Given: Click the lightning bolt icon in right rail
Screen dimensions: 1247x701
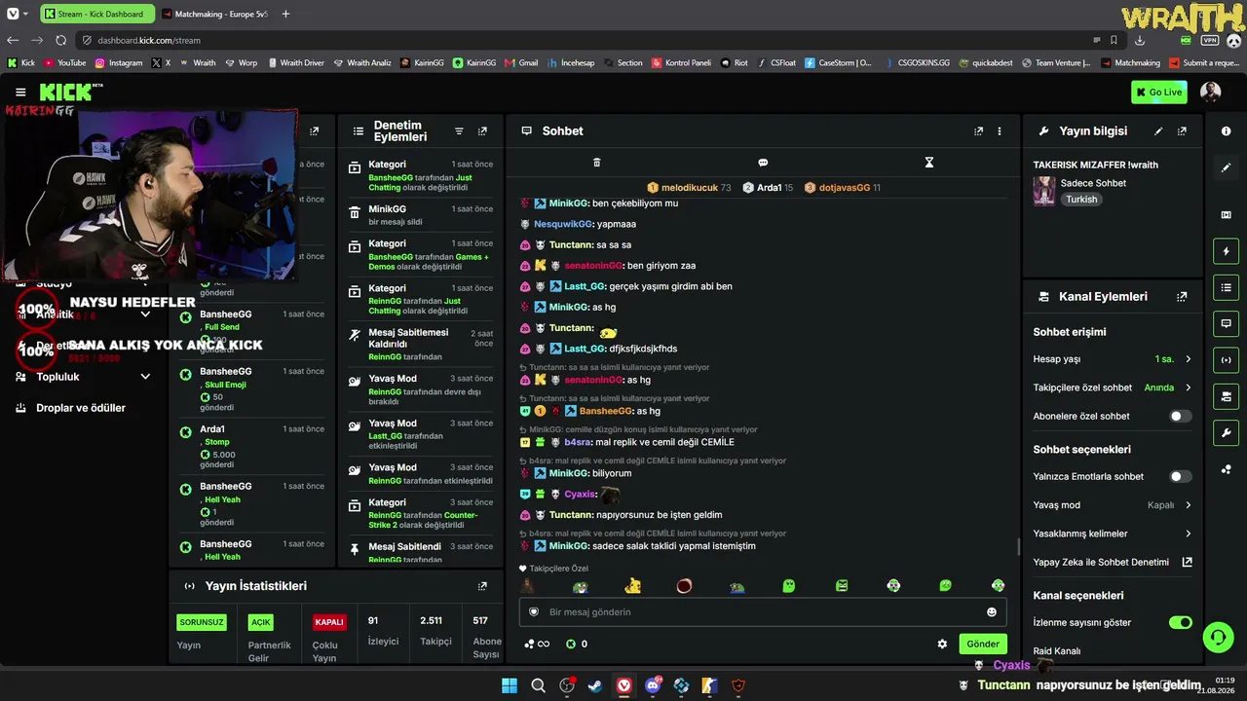Looking at the screenshot, I should [1226, 251].
